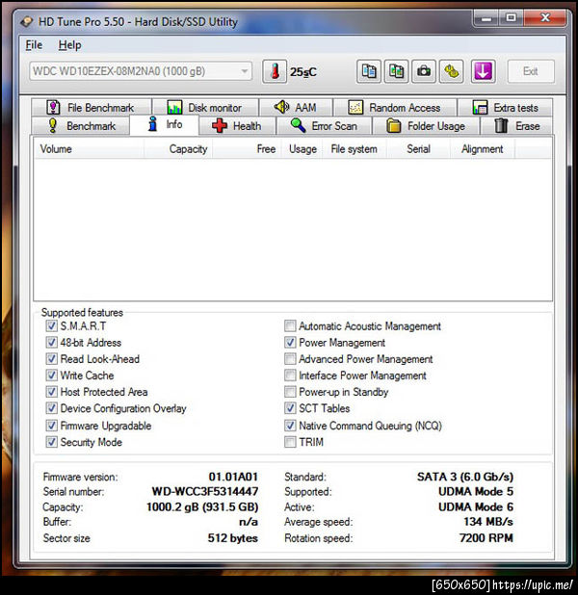
Task: Switch to the Extra tests tab
Action: [505, 108]
